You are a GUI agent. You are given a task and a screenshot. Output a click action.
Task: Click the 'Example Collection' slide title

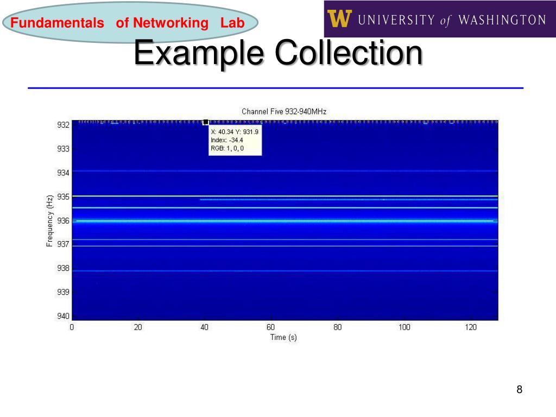pyautogui.click(x=278, y=53)
